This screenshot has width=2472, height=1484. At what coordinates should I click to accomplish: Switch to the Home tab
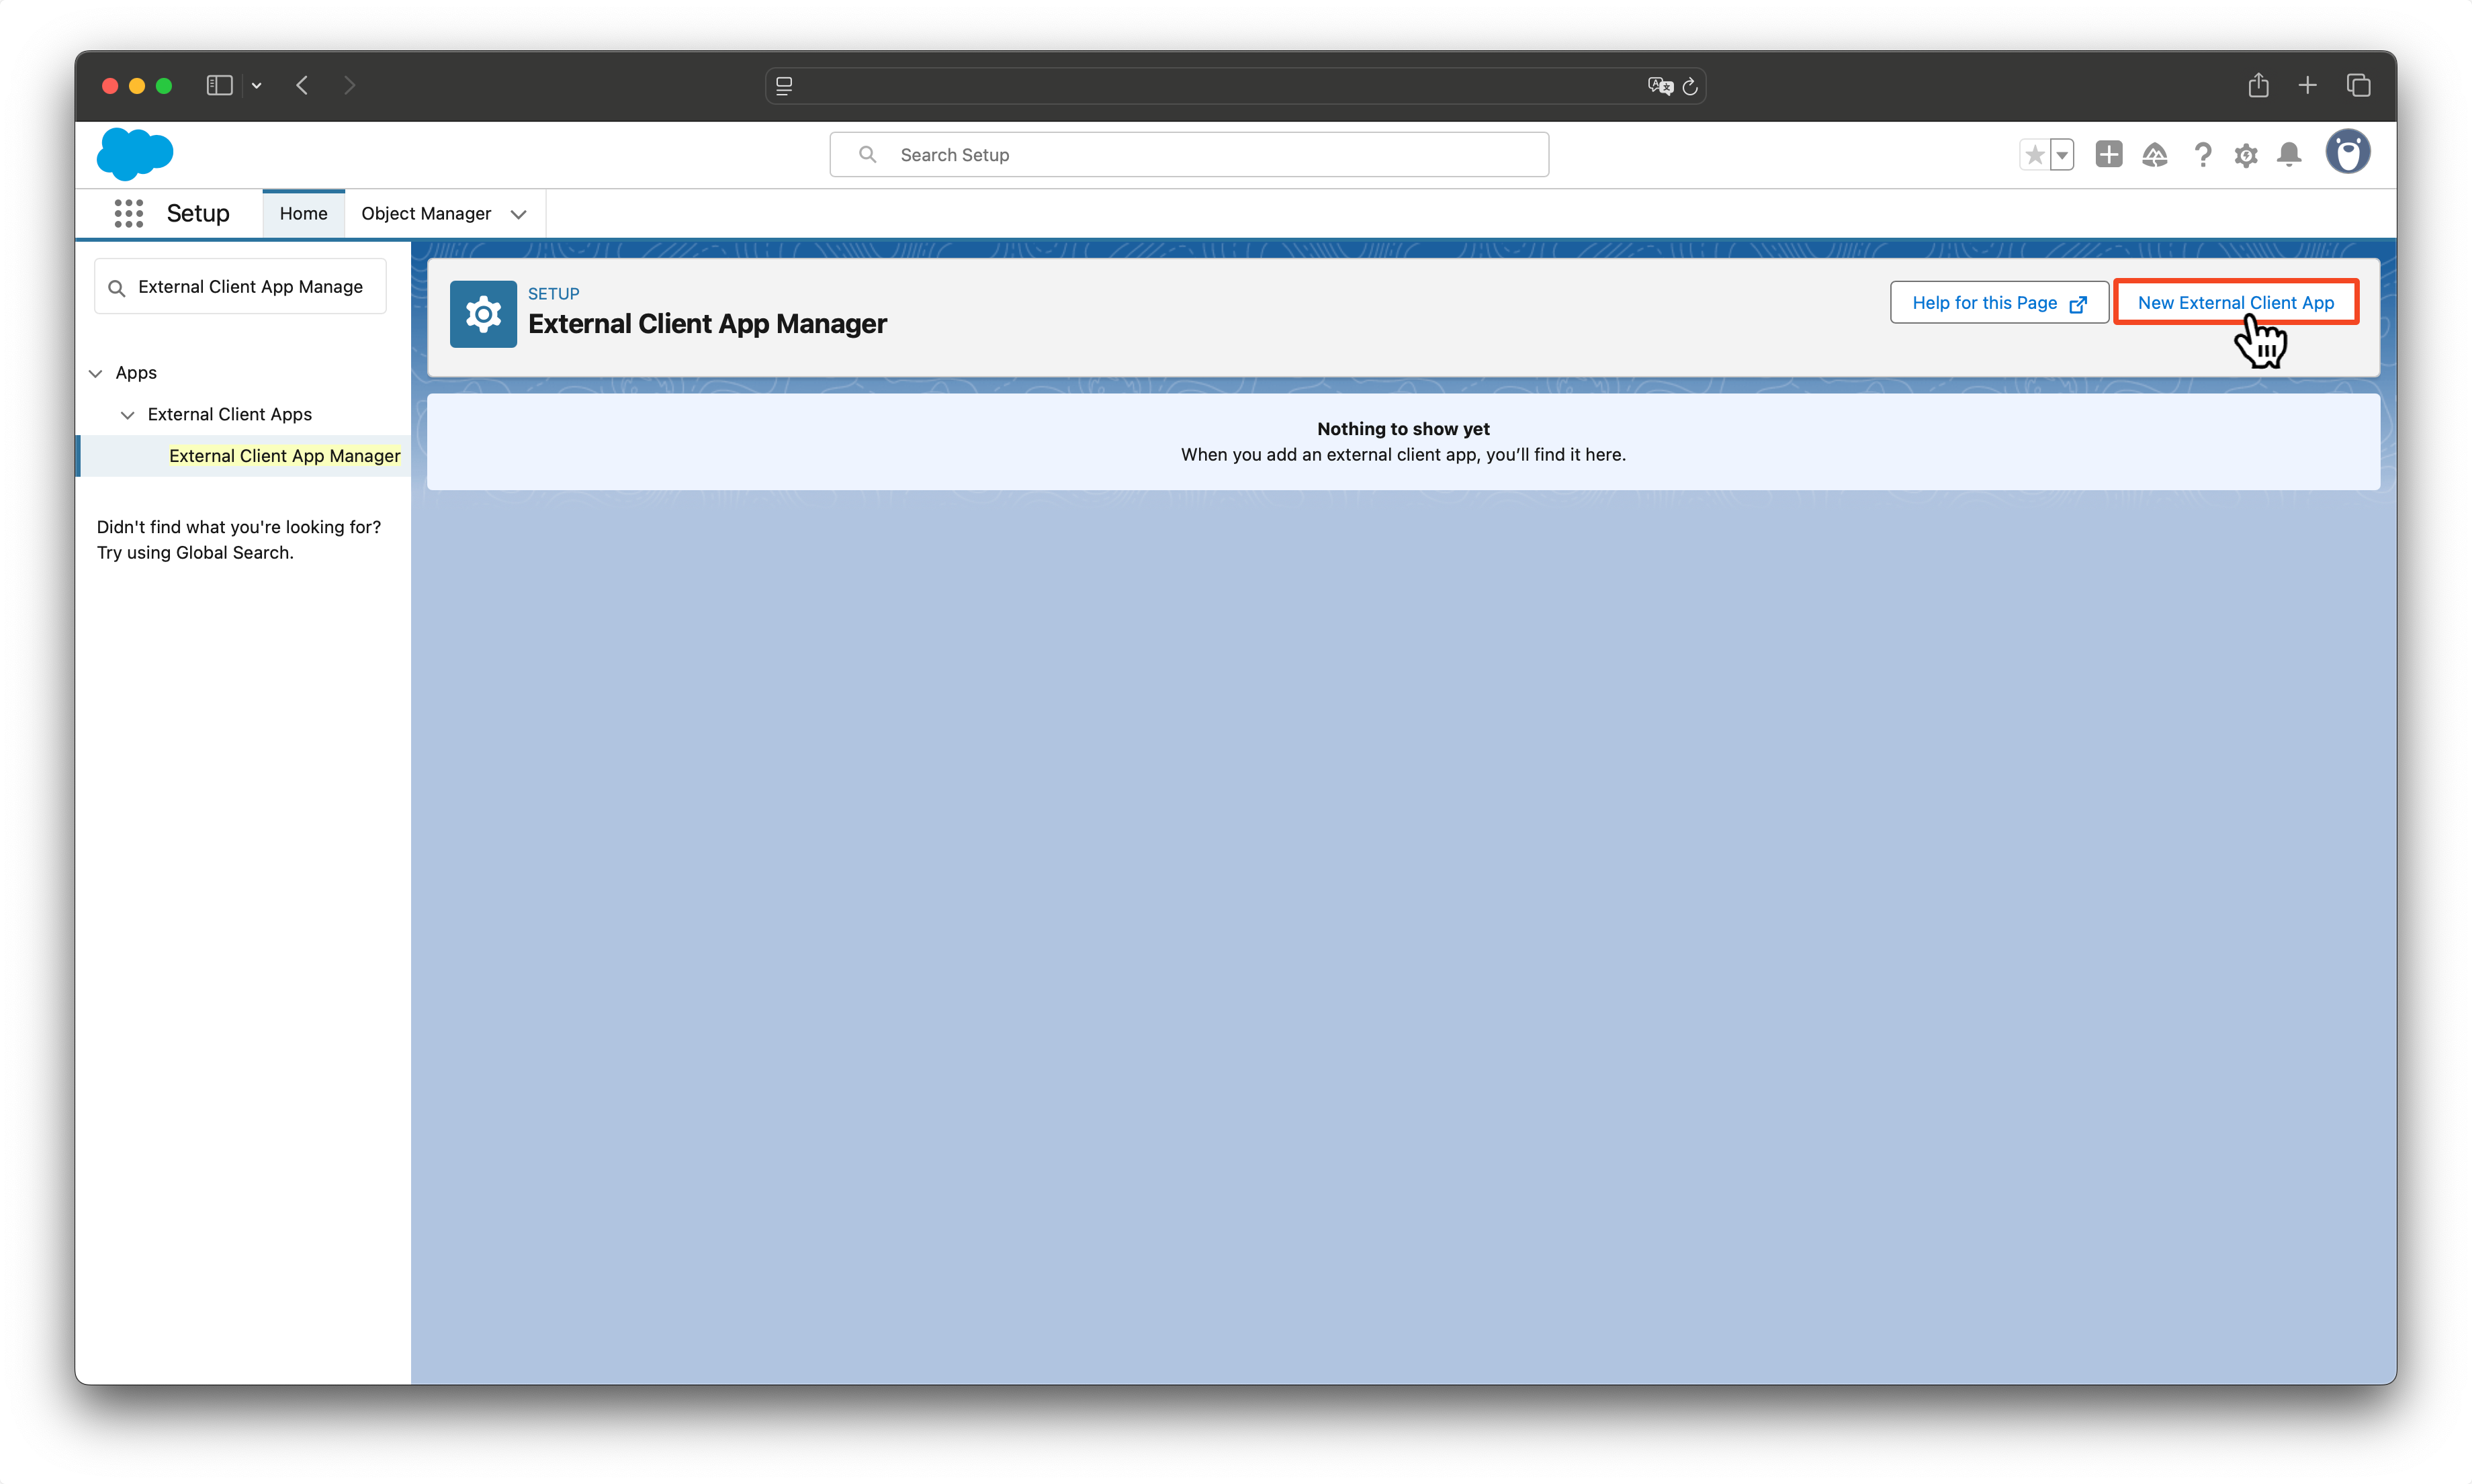pos(303,214)
